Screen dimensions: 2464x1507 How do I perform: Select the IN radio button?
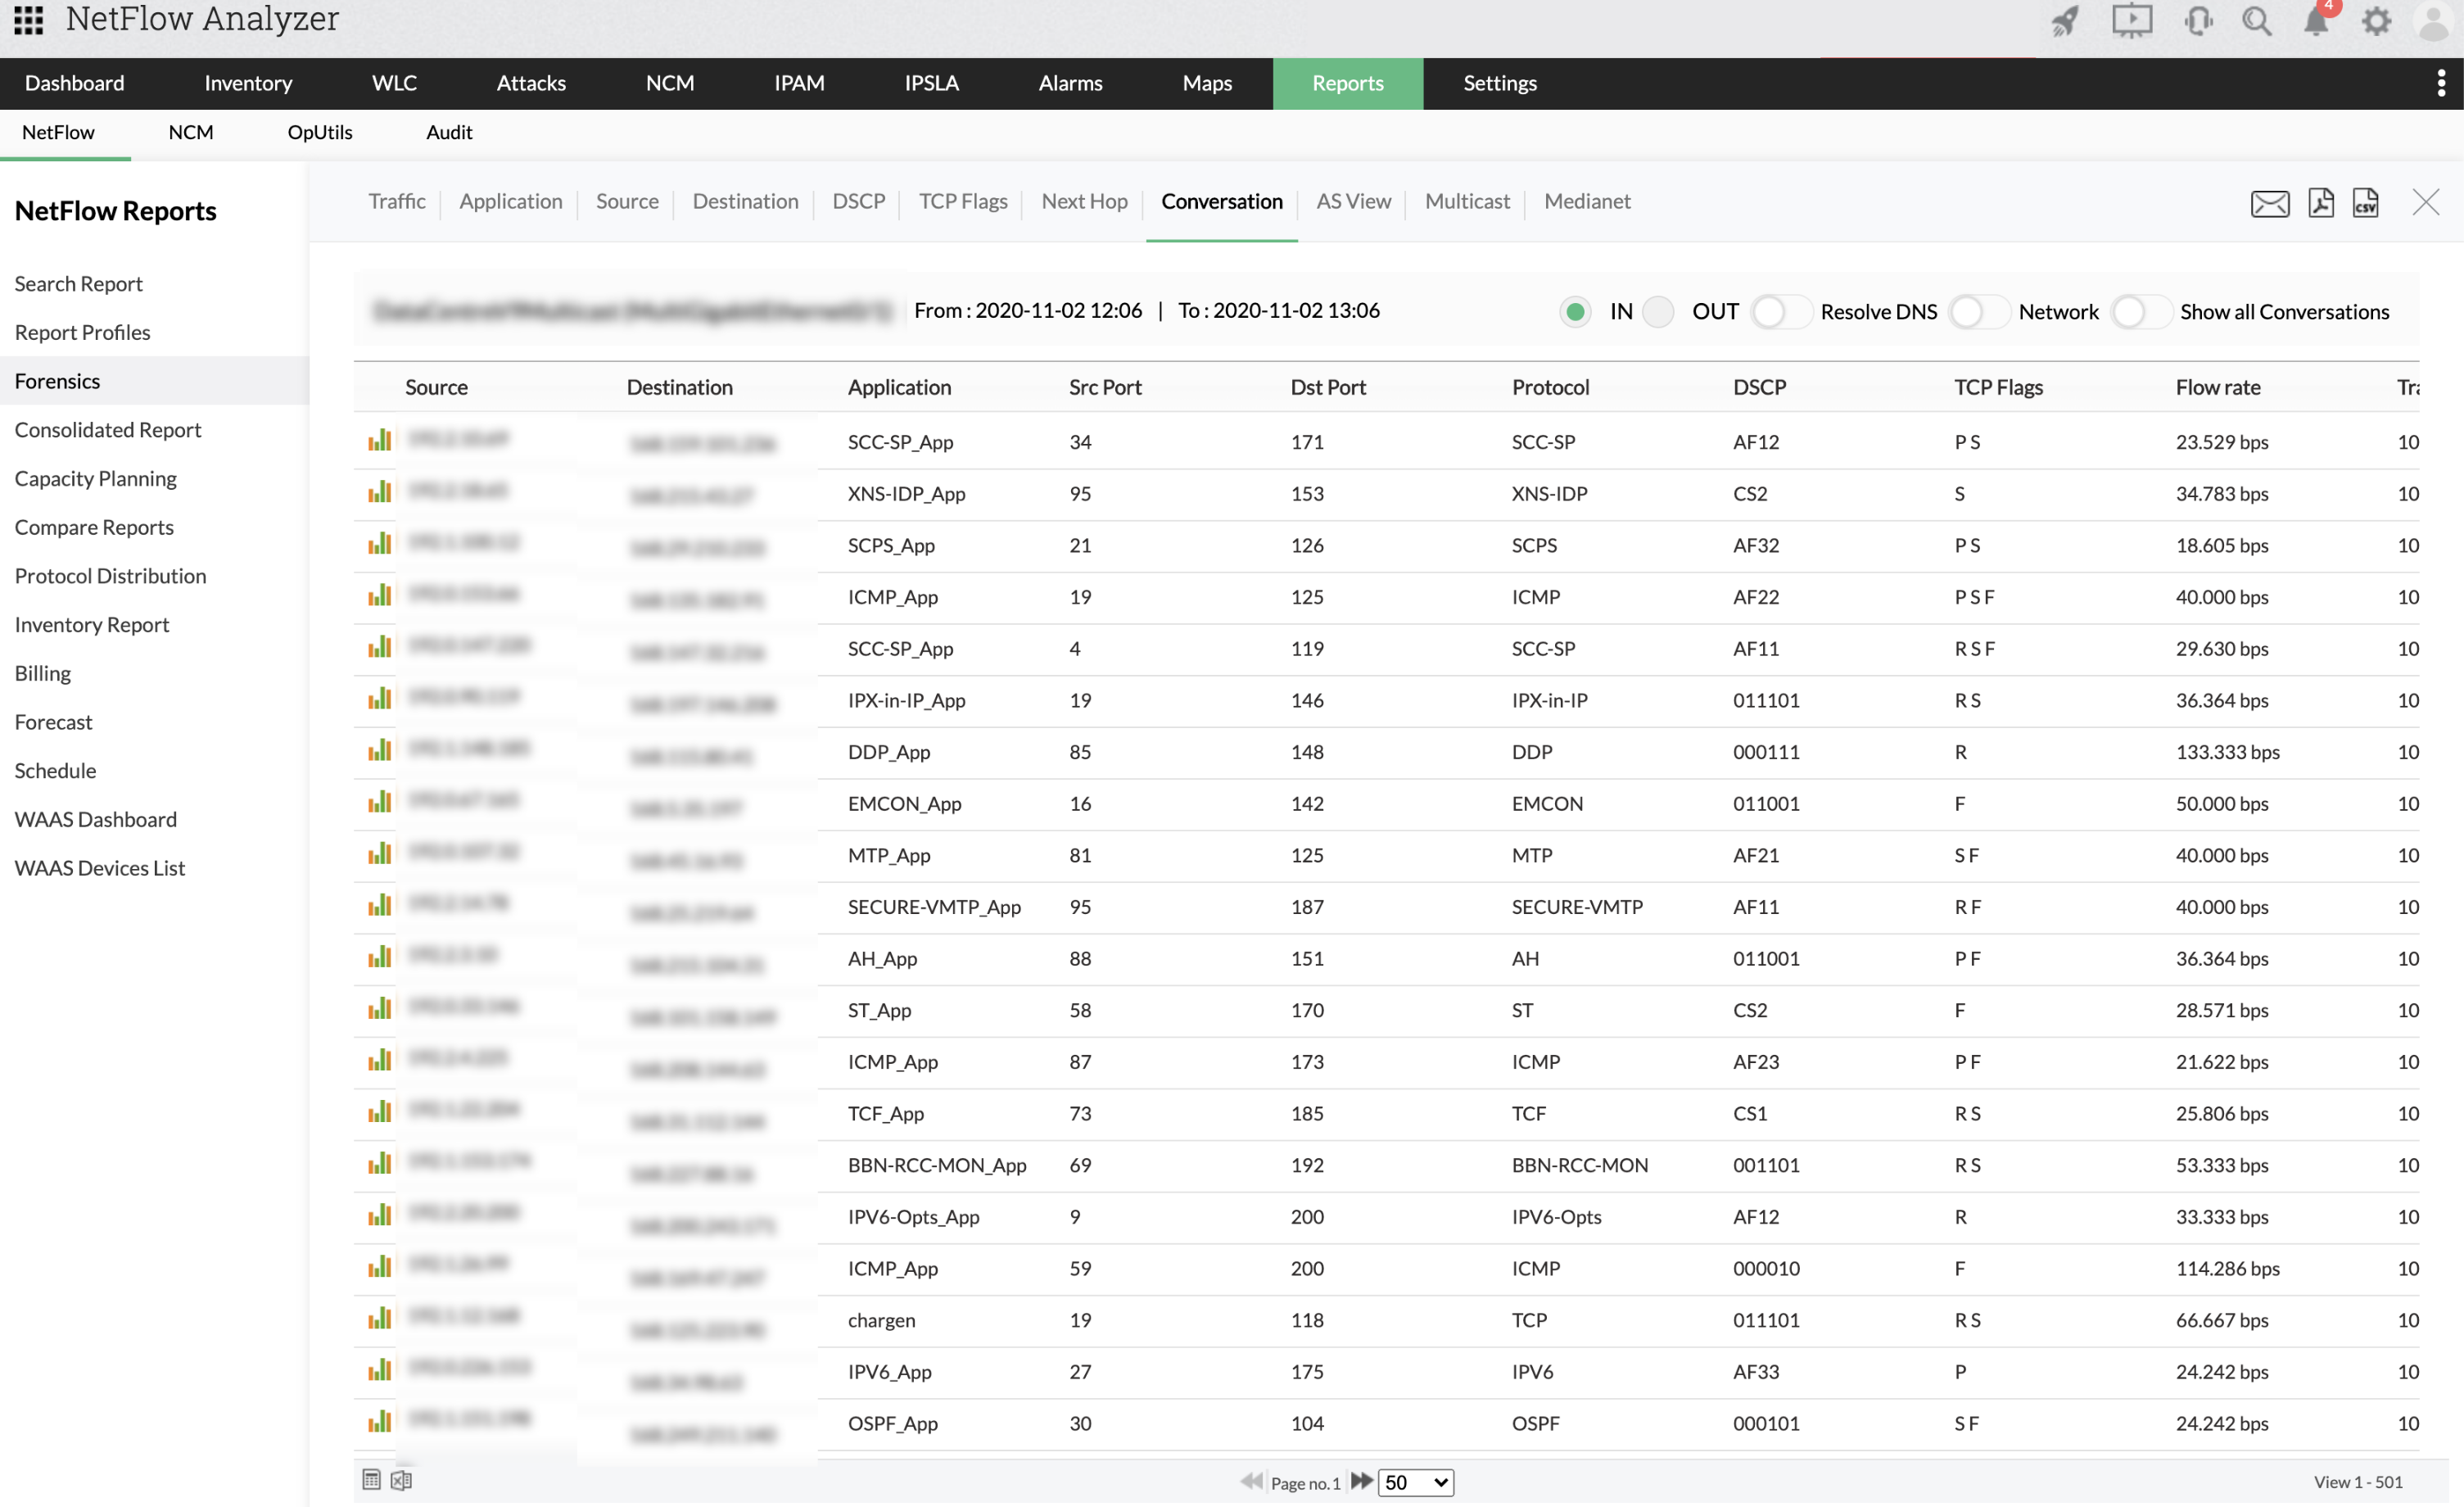(1575, 312)
